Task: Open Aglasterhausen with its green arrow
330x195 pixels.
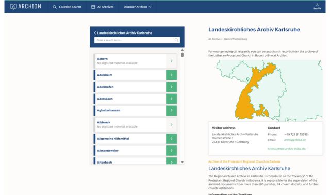Action: pos(171,110)
